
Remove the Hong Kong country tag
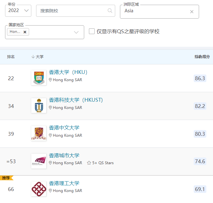[x=25, y=32]
